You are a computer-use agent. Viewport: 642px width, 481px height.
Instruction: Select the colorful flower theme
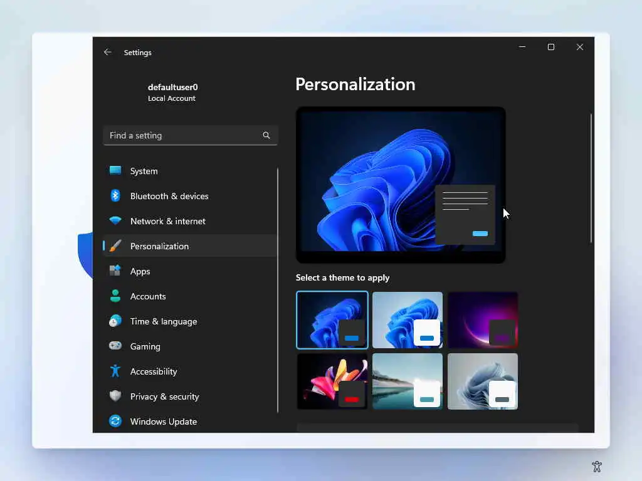click(x=332, y=381)
